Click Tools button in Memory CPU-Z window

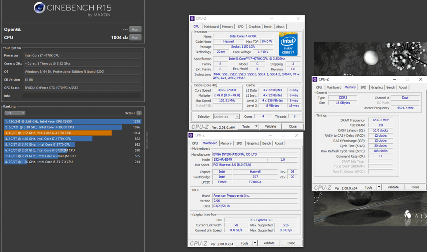pos(368,187)
